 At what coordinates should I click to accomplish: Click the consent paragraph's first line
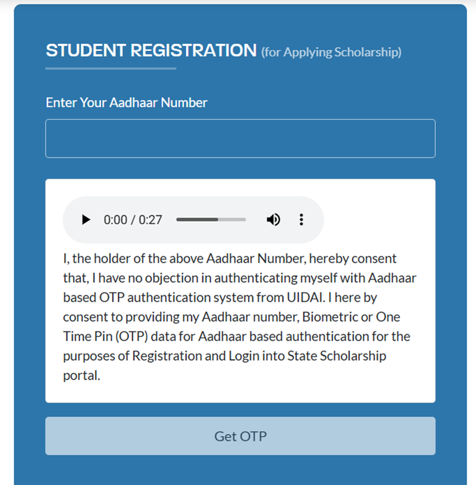click(230, 258)
